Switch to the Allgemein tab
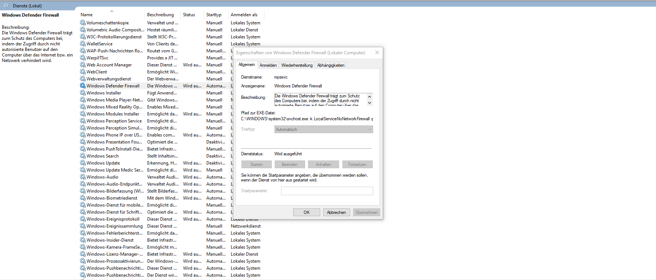The image size is (656, 280). click(247, 65)
